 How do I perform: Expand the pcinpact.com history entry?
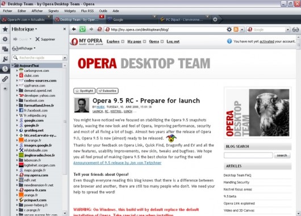17,200
